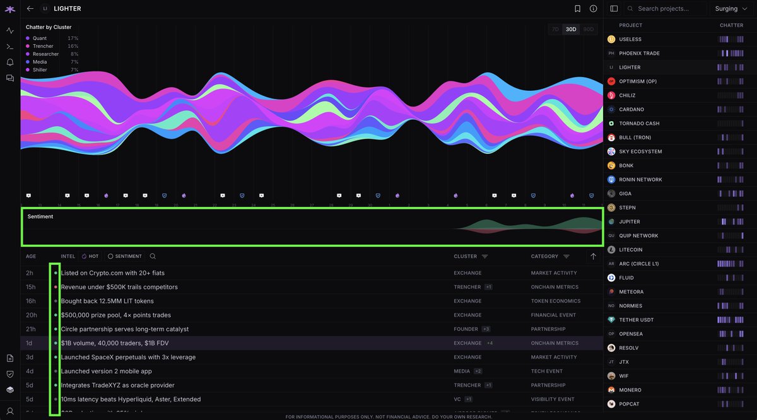The height and width of the screenshot is (420, 757).
Task: Open '10ms latency beats Hyperliquid' item
Action: (x=131, y=399)
